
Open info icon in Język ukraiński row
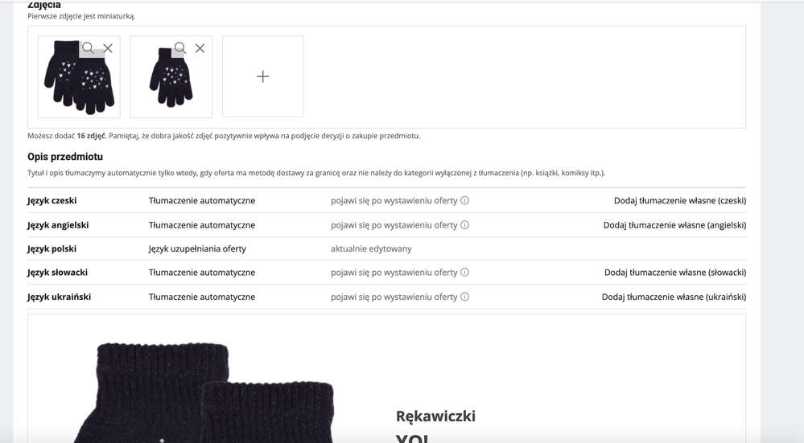[x=464, y=297]
